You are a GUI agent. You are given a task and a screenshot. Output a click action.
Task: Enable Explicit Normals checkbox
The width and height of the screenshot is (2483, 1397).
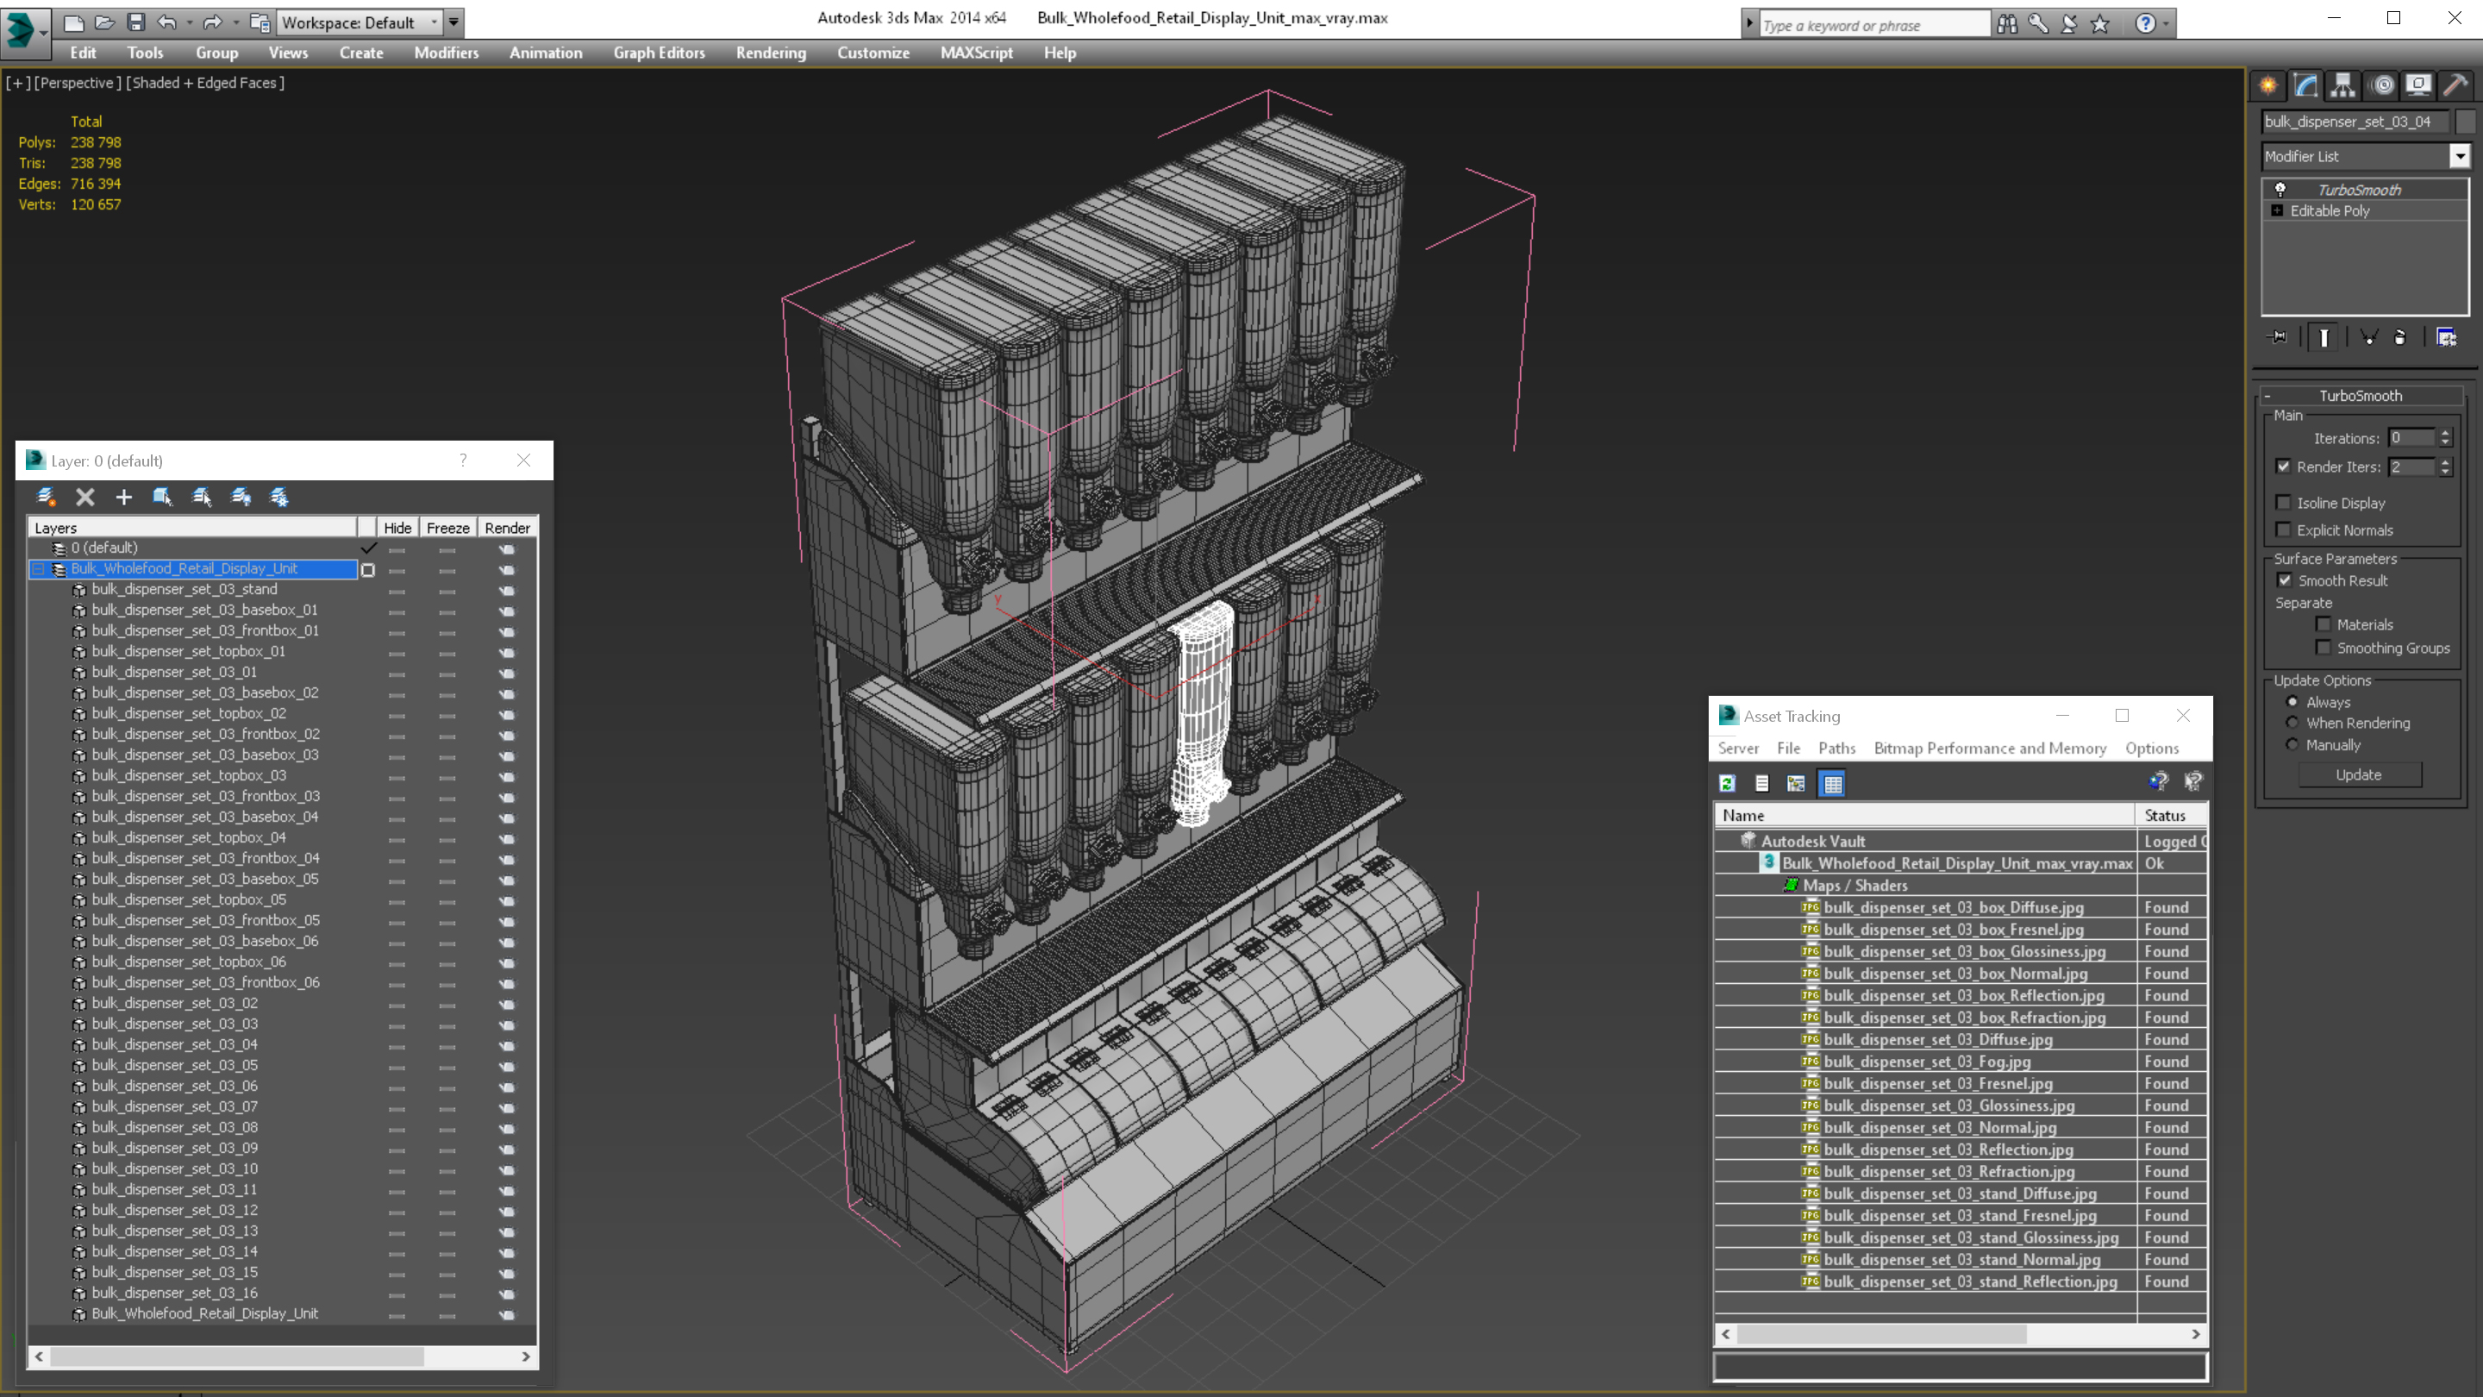[x=2284, y=529]
